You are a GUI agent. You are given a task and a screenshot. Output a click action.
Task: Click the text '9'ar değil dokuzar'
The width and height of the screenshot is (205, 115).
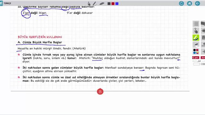tap(80, 13)
